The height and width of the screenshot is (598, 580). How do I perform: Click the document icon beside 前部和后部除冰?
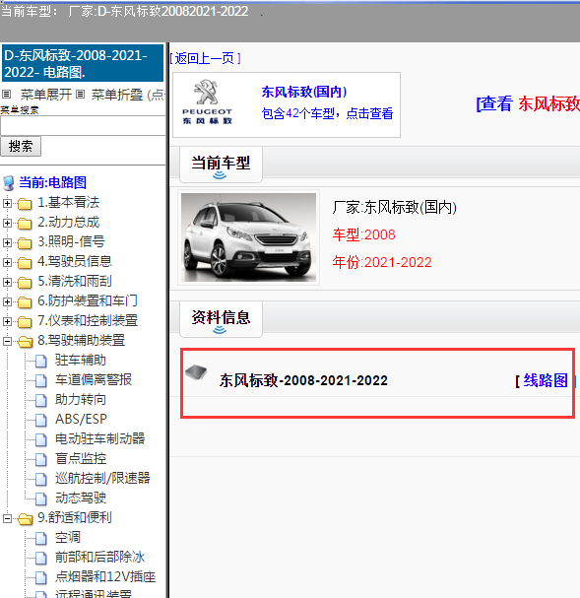coord(41,558)
